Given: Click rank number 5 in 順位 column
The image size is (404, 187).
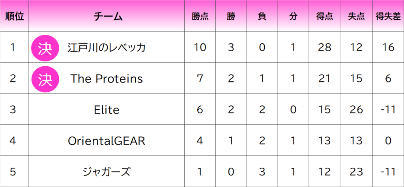Looking at the screenshot, I should (x=13, y=172).
